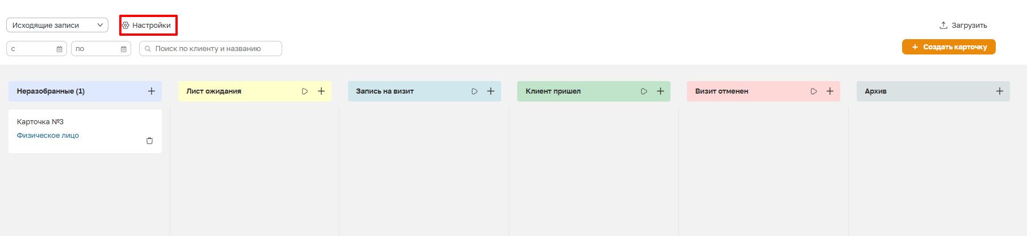Click play icon in Визит отменен header
1027x236 pixels.
[814, 91]
